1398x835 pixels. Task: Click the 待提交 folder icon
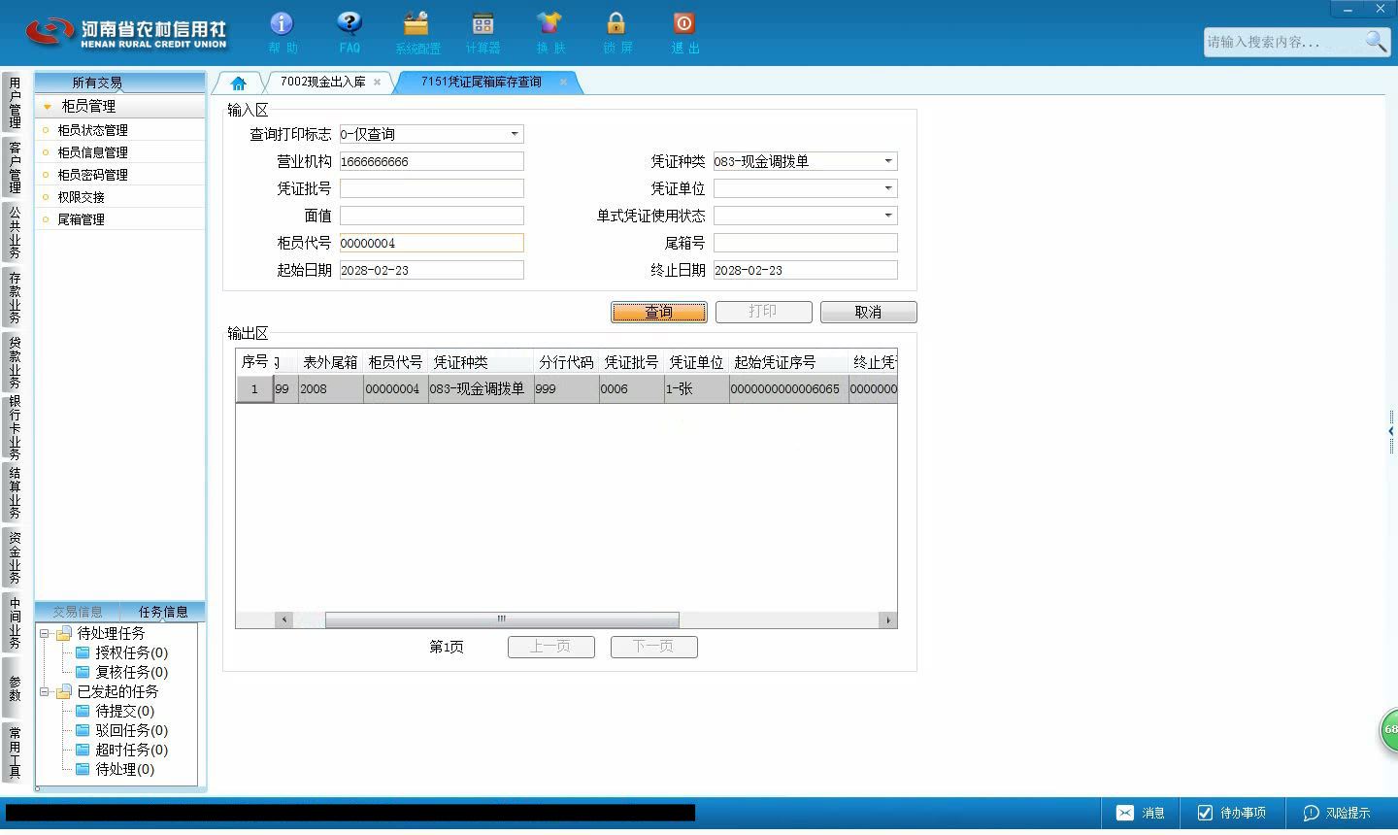click(83, 711)
